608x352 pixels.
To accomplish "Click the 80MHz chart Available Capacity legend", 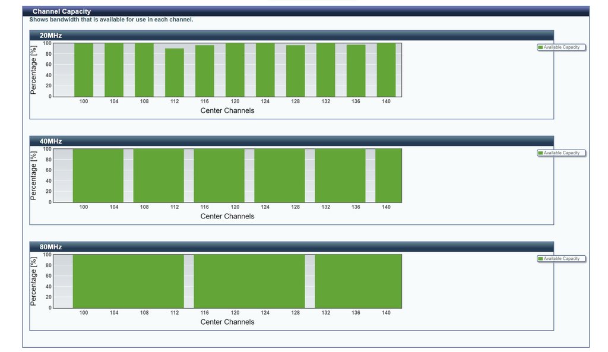I will coord(561,259).
